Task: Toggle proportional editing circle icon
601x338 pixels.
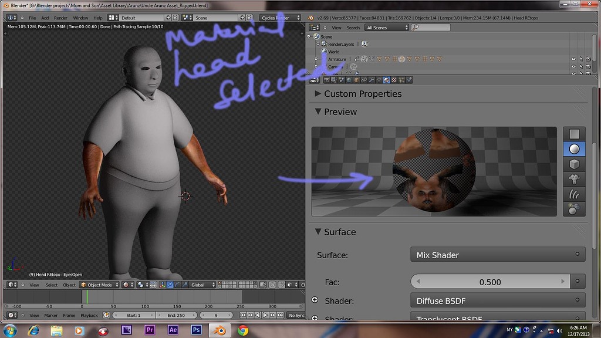Action: click(272, 285)
